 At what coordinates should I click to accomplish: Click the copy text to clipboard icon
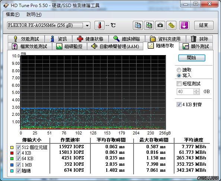138,25
